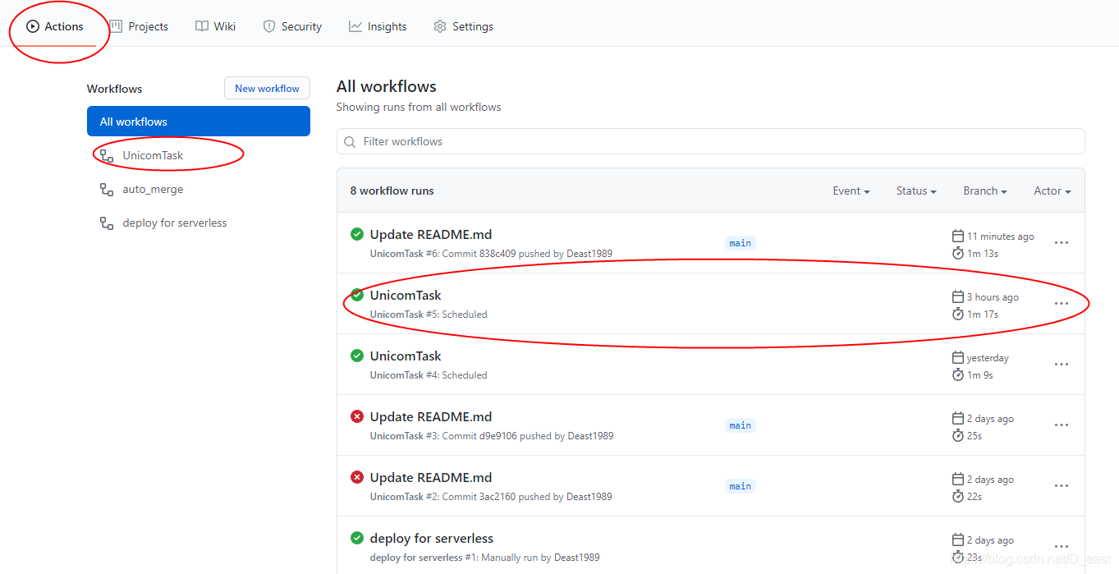Click stopwatch icon next to 1m 9s
Viewport: 1119px width, 574px height.
coord(957,374)
